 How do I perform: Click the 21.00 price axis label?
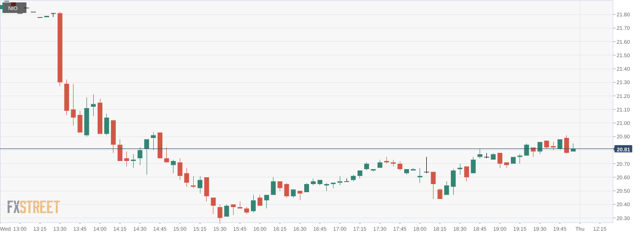(623, 124)
